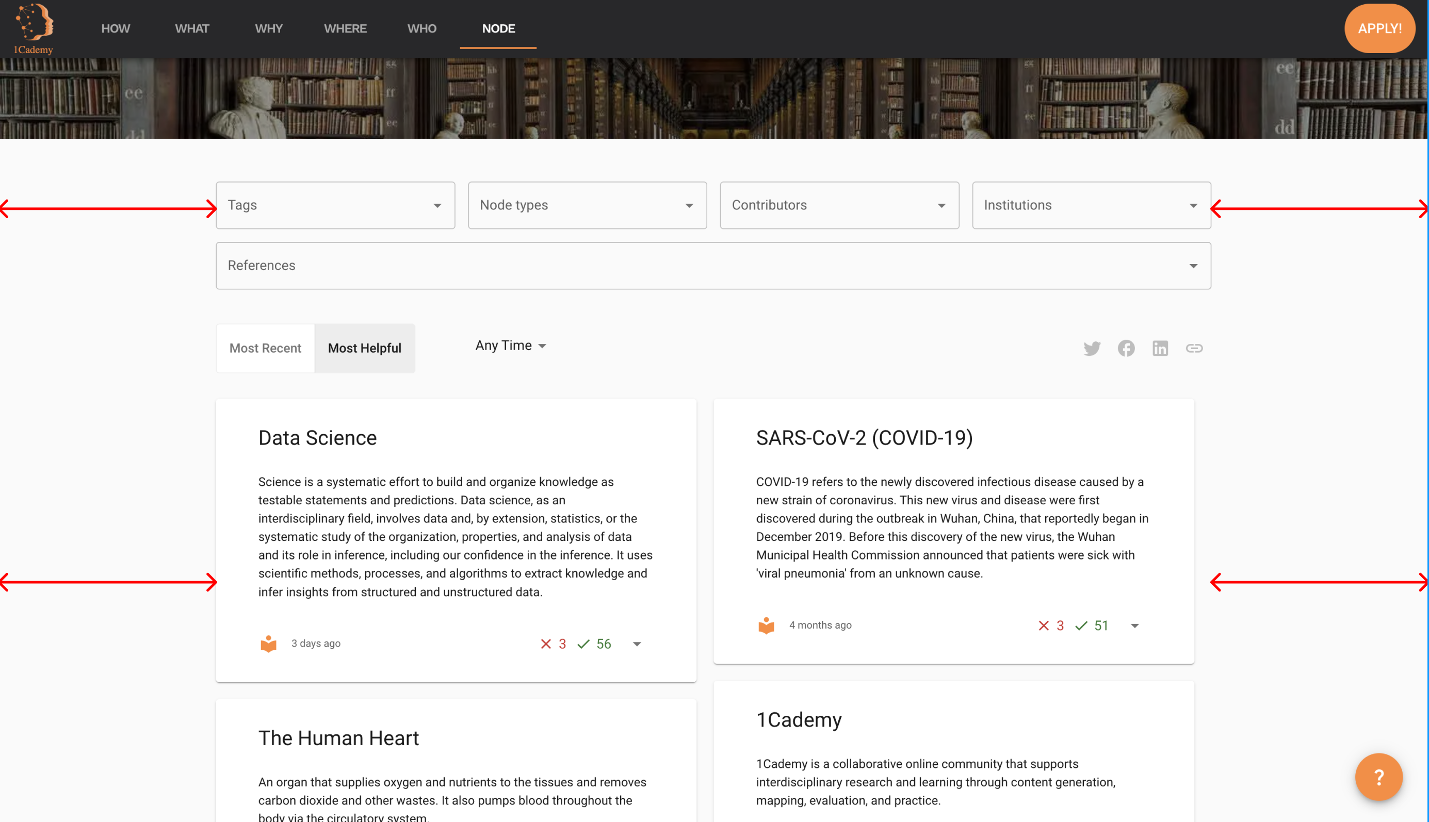Image resolution: width=1429 pixels, height=822 pixels.
Task: Share page on Twitter
Action: click(1092, 348)
